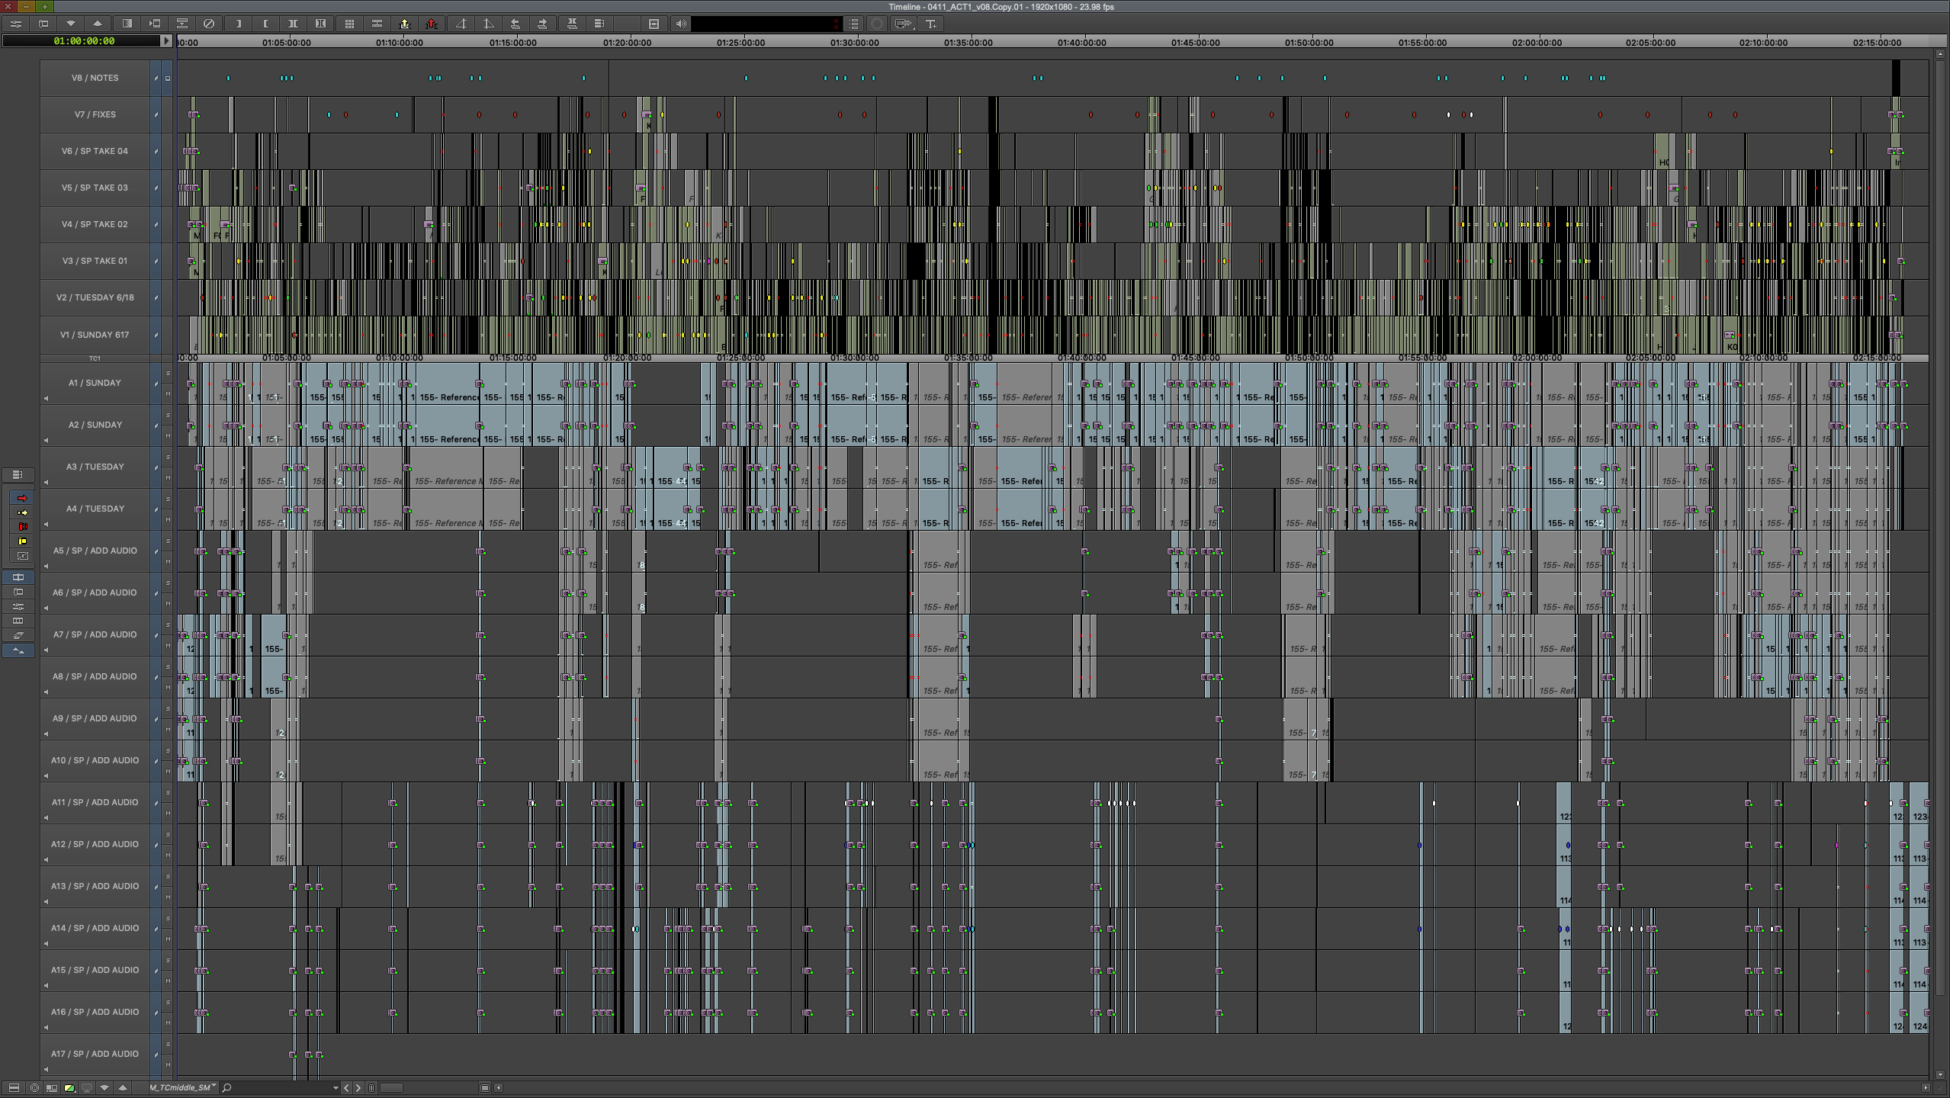Click the record circle icon in toolbar

pyautogui.click(x=877, y=24)
